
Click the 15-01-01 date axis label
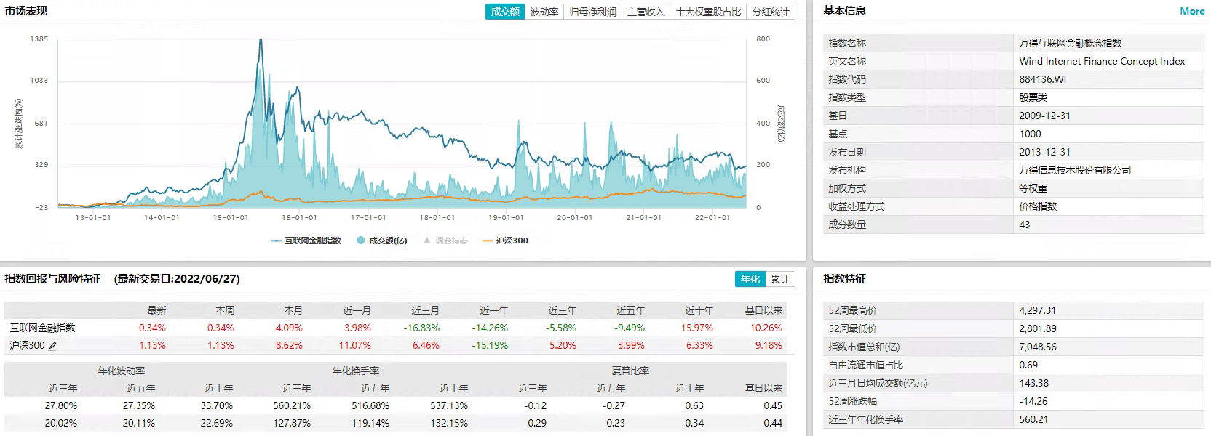tap(231, 217)
